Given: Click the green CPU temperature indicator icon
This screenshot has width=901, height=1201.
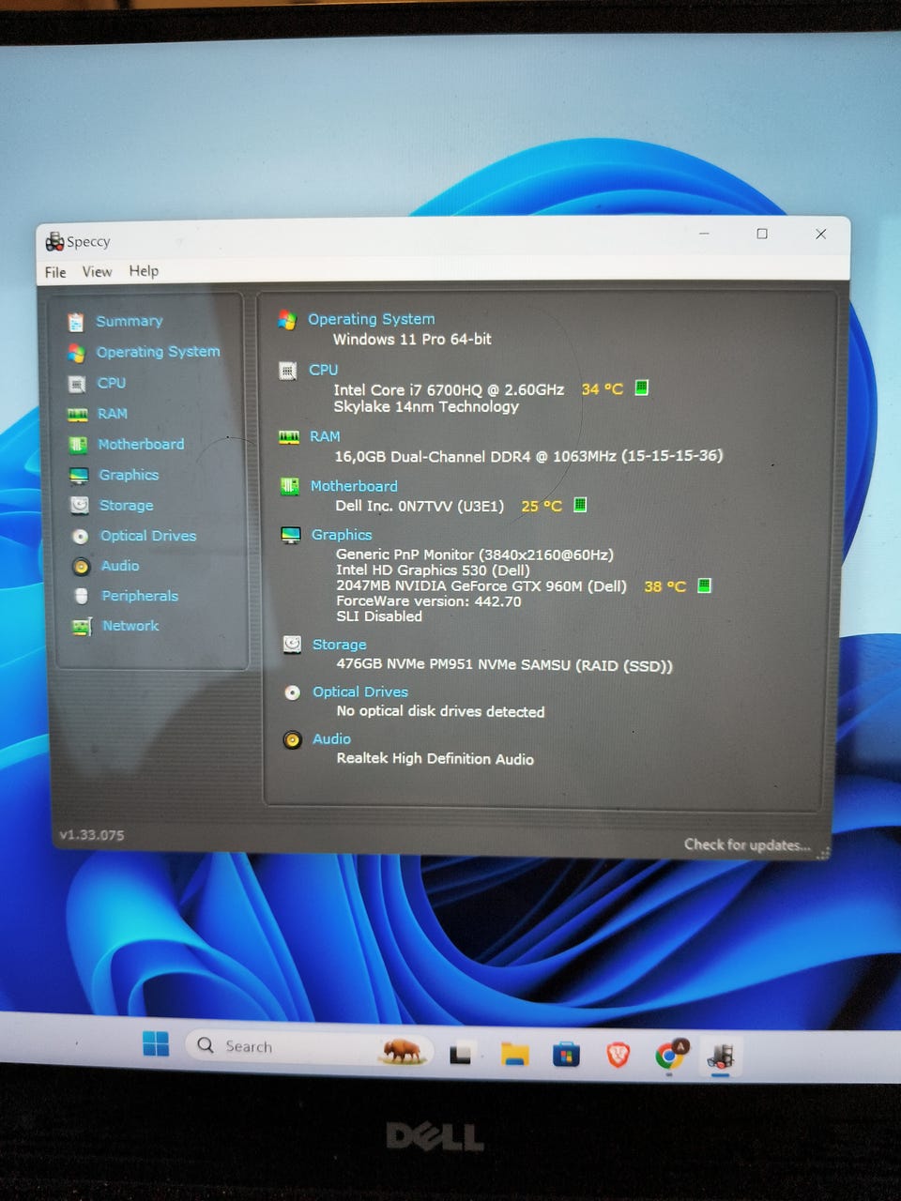Looking at the screenshot, I should tap(642, 388).
